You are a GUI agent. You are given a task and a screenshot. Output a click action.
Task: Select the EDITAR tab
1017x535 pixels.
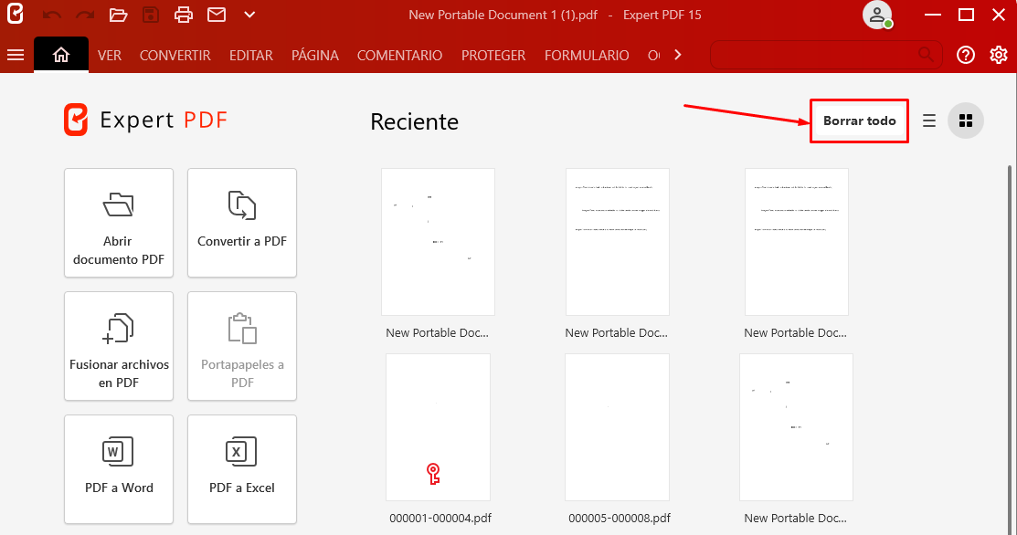(x=251, y=56)
